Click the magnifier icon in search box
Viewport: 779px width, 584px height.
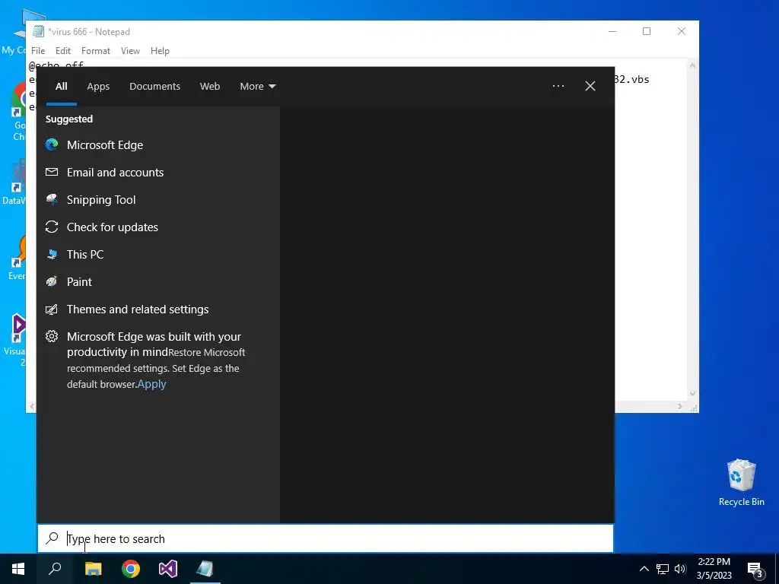click(x=52, y=538)
